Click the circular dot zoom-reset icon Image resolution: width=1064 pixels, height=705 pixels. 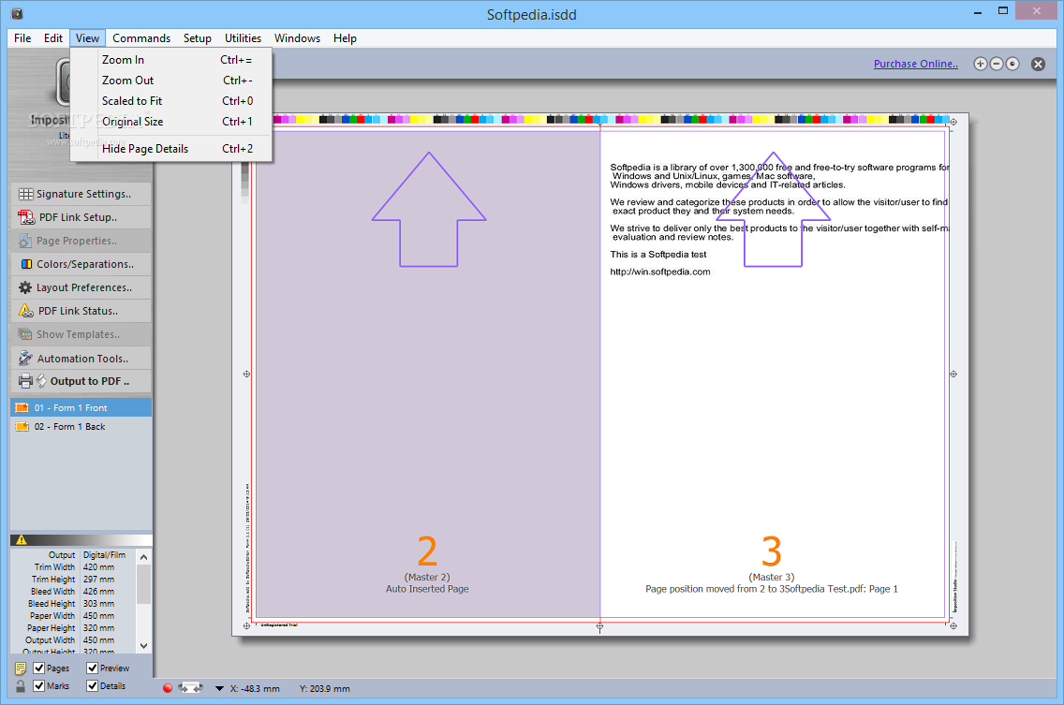point(1012,64)
